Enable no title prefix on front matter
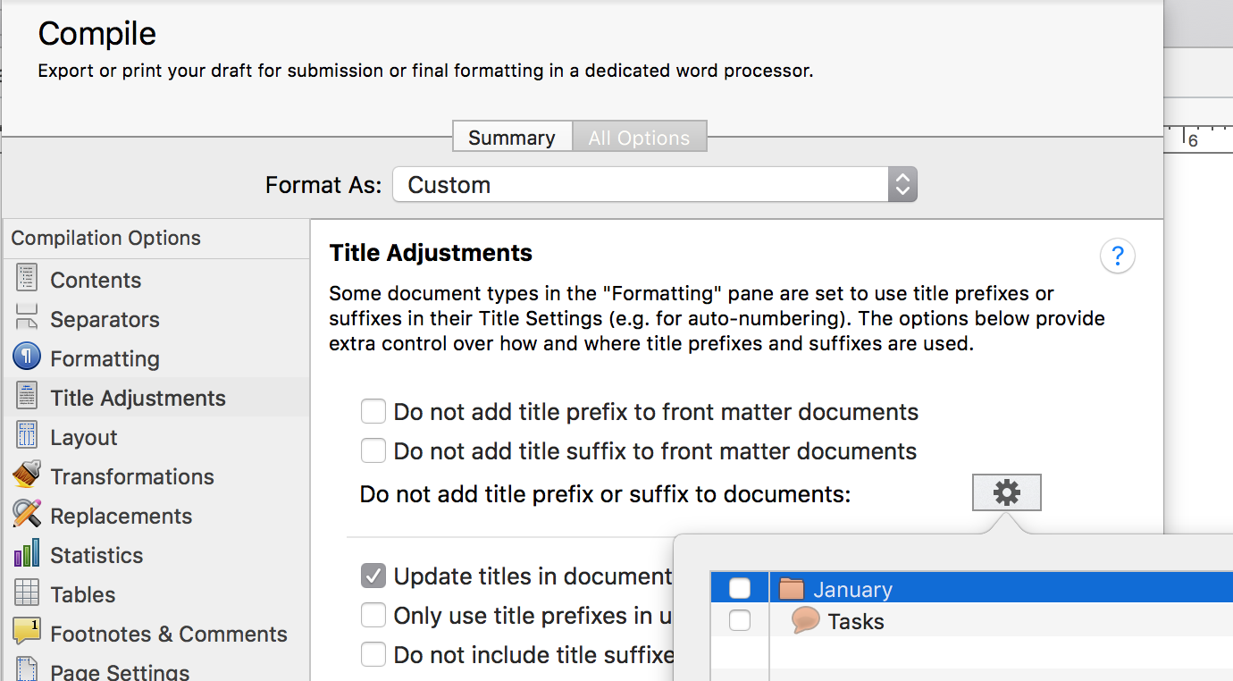The image size is (1233, 681). (x=373, y=412)
